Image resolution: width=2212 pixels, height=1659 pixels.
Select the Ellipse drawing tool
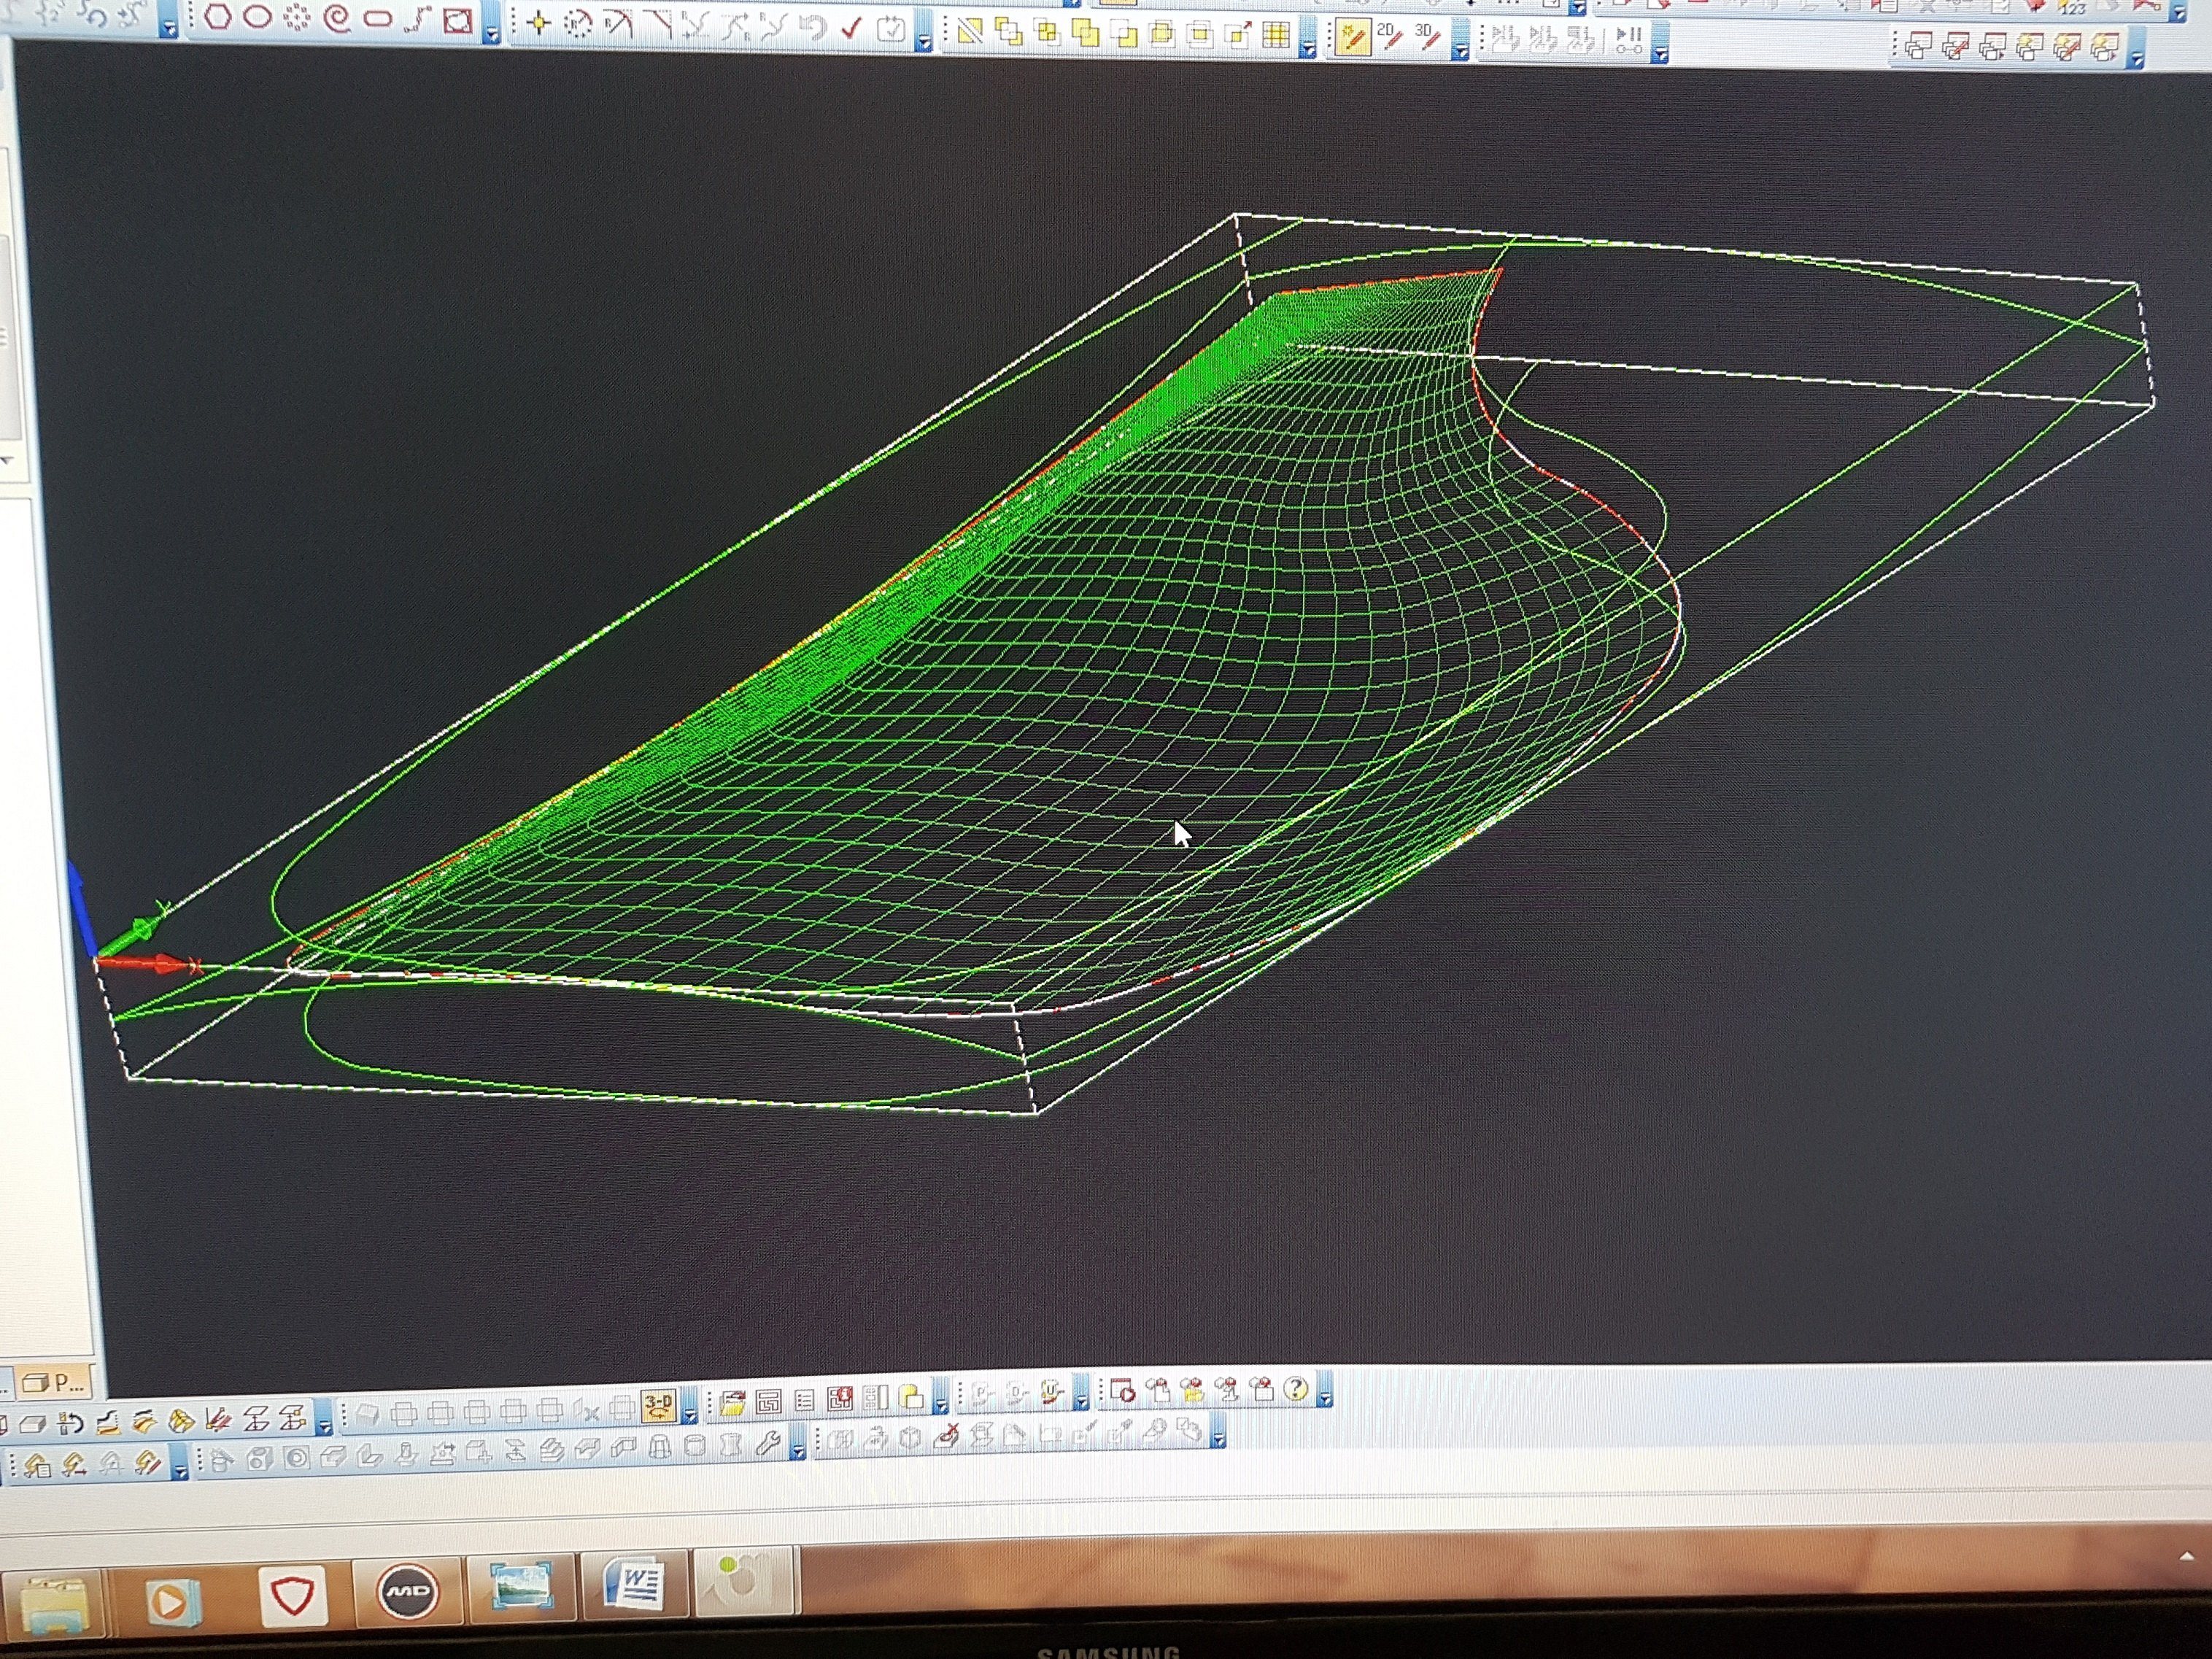[258, 17]
